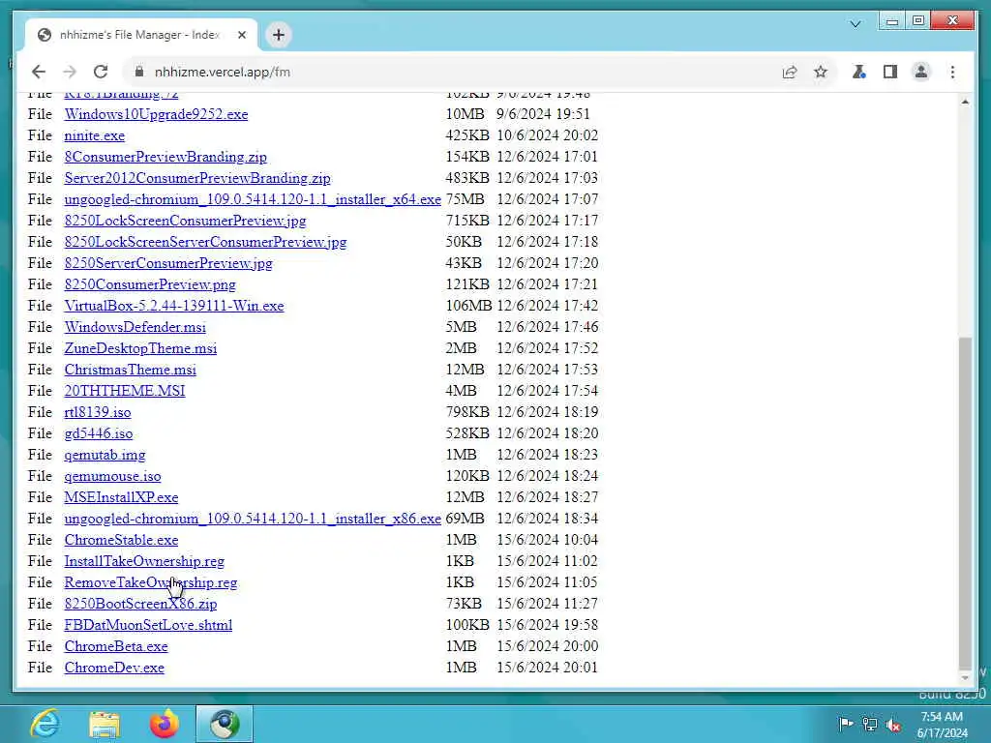
Task: Share this page using the share icon
Action: point(790,72)
